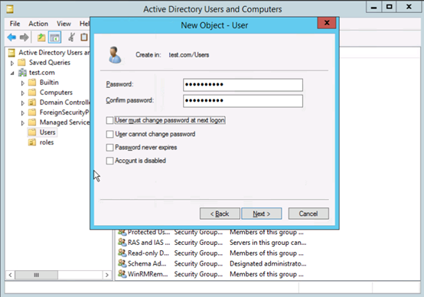Viewport: 424px width, 297px height.
Task: Click Security Group type in Schema Ad... row
Action: [198, 264]
